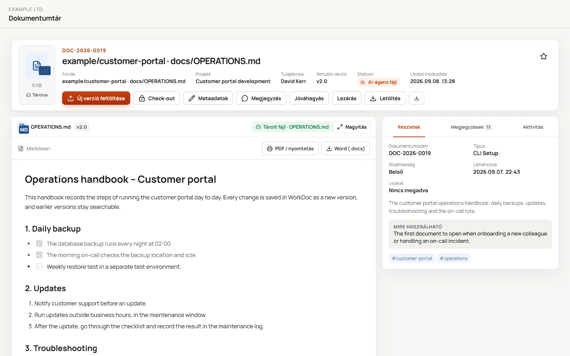This screenshot has height=356, width=570.
Task: Open Metaadatok editor
Action: [x=208, y=98]
